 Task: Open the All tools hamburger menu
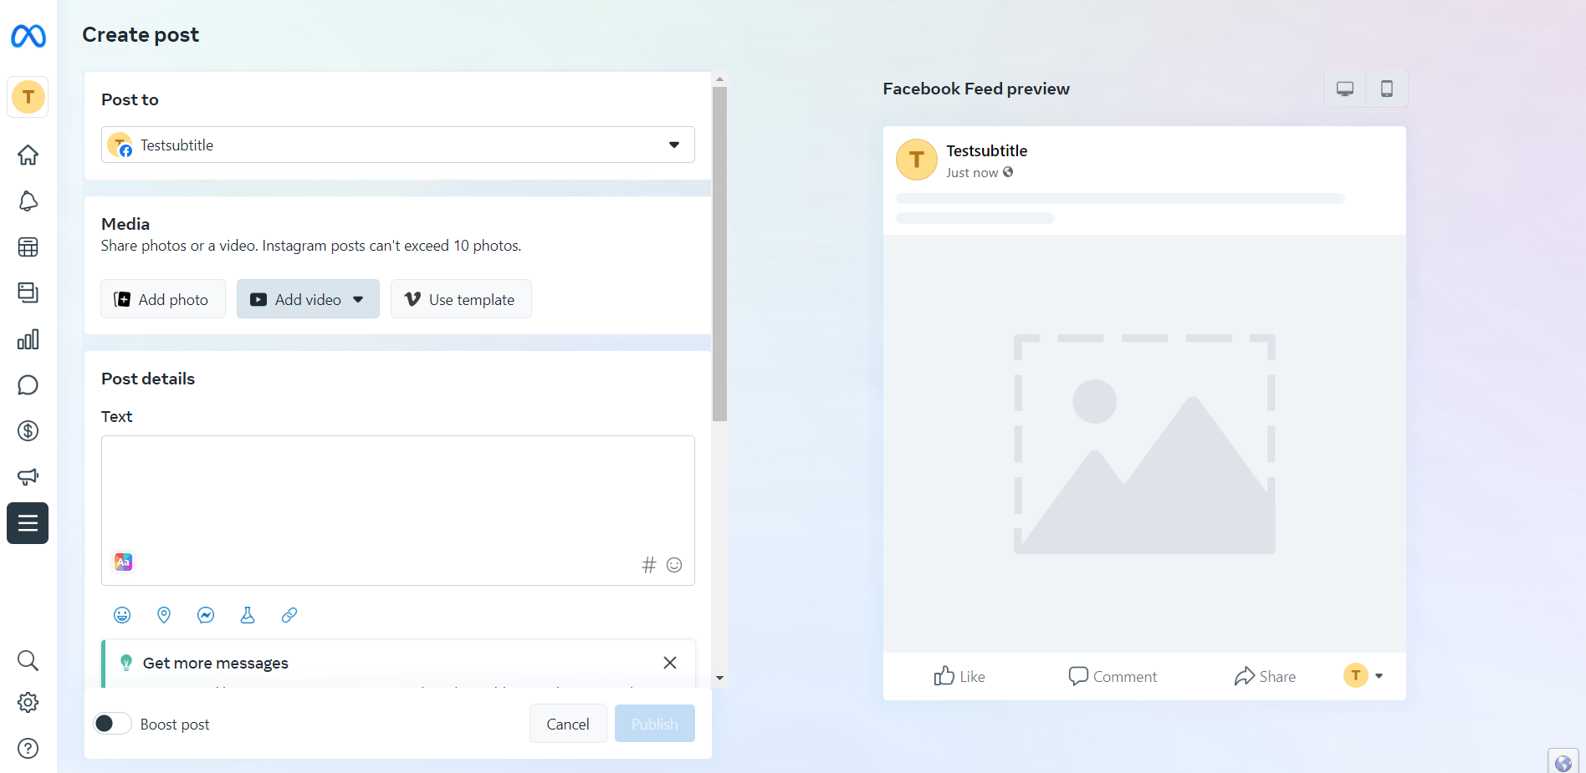coord(28,523)
